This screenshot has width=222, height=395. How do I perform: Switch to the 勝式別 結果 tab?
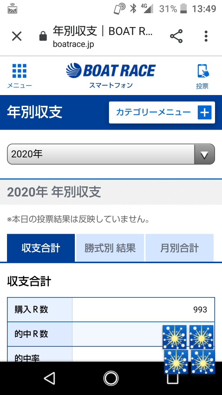tap(110, 248)
